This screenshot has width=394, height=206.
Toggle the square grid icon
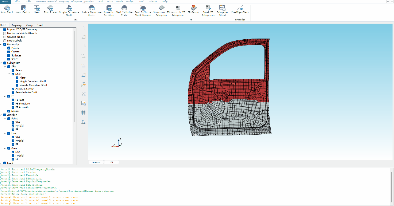click(x=84, y=113)
